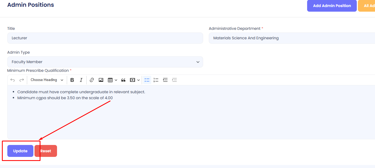Click the Title field containing Lecturer

tap(105, 38)
